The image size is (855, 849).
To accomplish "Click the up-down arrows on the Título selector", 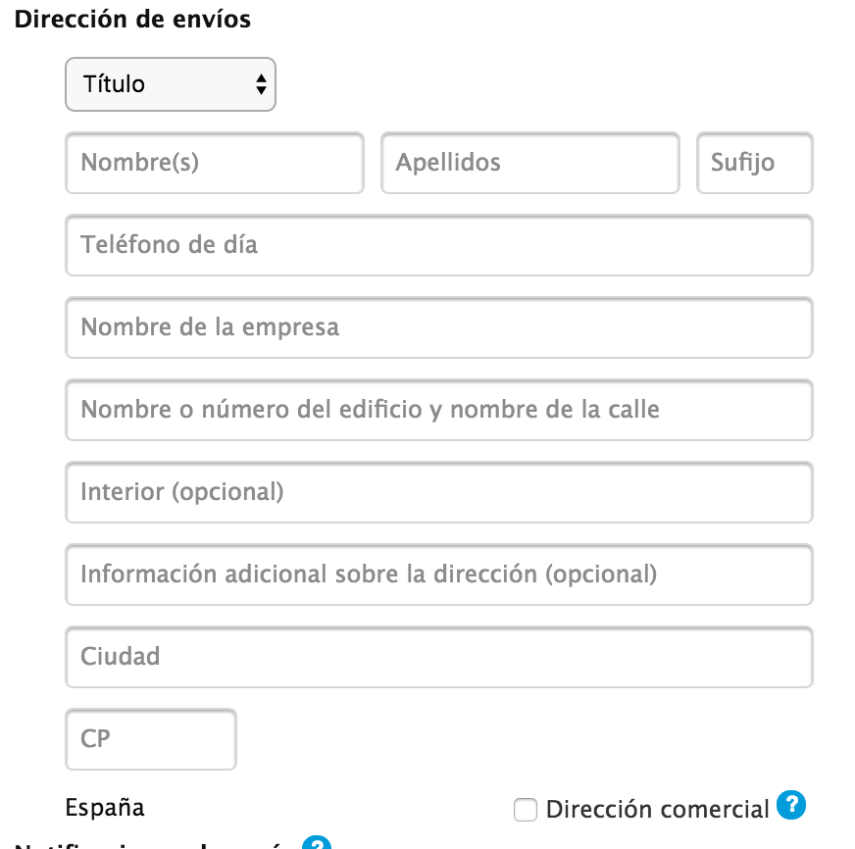I will click(x=261, y=84).
